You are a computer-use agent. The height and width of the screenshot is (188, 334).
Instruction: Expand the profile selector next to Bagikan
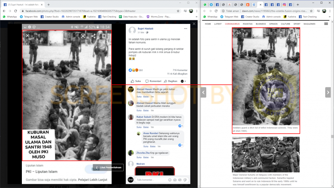click(x=184, y=81)
